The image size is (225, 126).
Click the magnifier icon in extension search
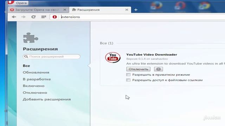26,57
